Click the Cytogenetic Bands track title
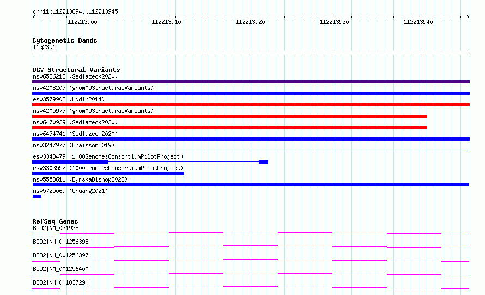 65,40
